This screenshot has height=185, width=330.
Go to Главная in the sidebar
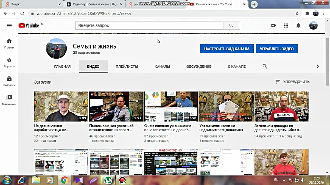pos(9,43)
